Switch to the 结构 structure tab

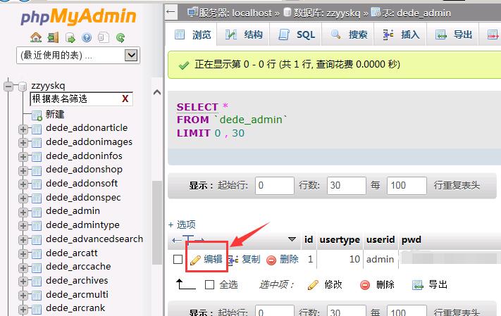[x=244, y=34]
